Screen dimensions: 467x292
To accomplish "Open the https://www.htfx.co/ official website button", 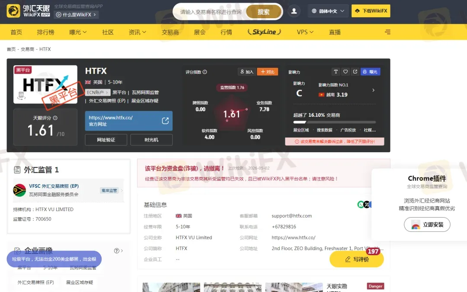I will click(x=129, y=121).
